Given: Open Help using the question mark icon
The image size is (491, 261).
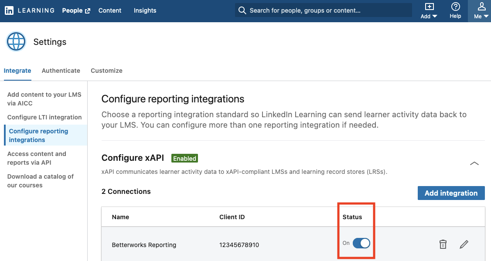Looking at the screenshot, I should tap(455, 8).
